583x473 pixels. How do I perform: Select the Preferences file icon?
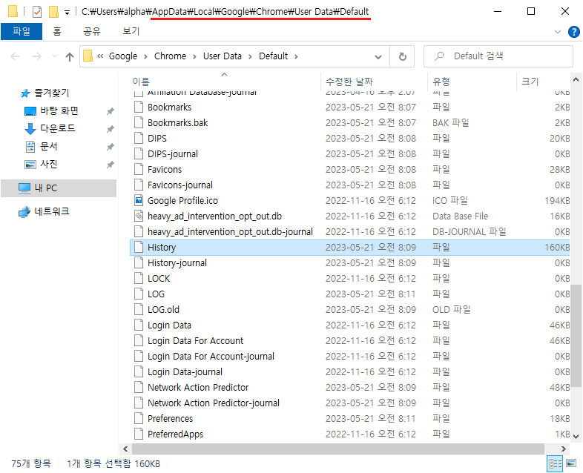click(x=139, y=418)
